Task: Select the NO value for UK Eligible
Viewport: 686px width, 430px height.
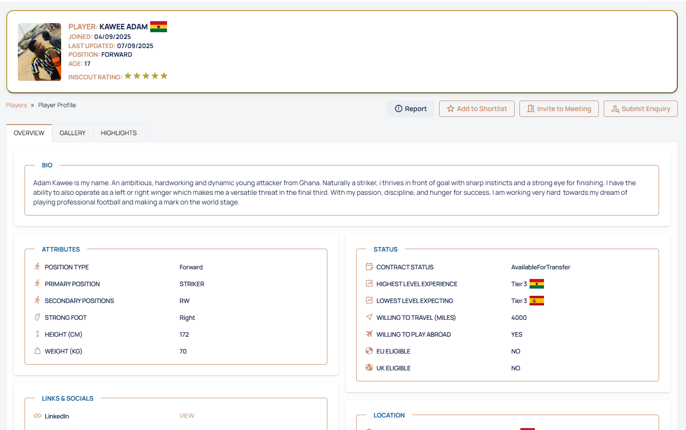Action: point(516,368)
